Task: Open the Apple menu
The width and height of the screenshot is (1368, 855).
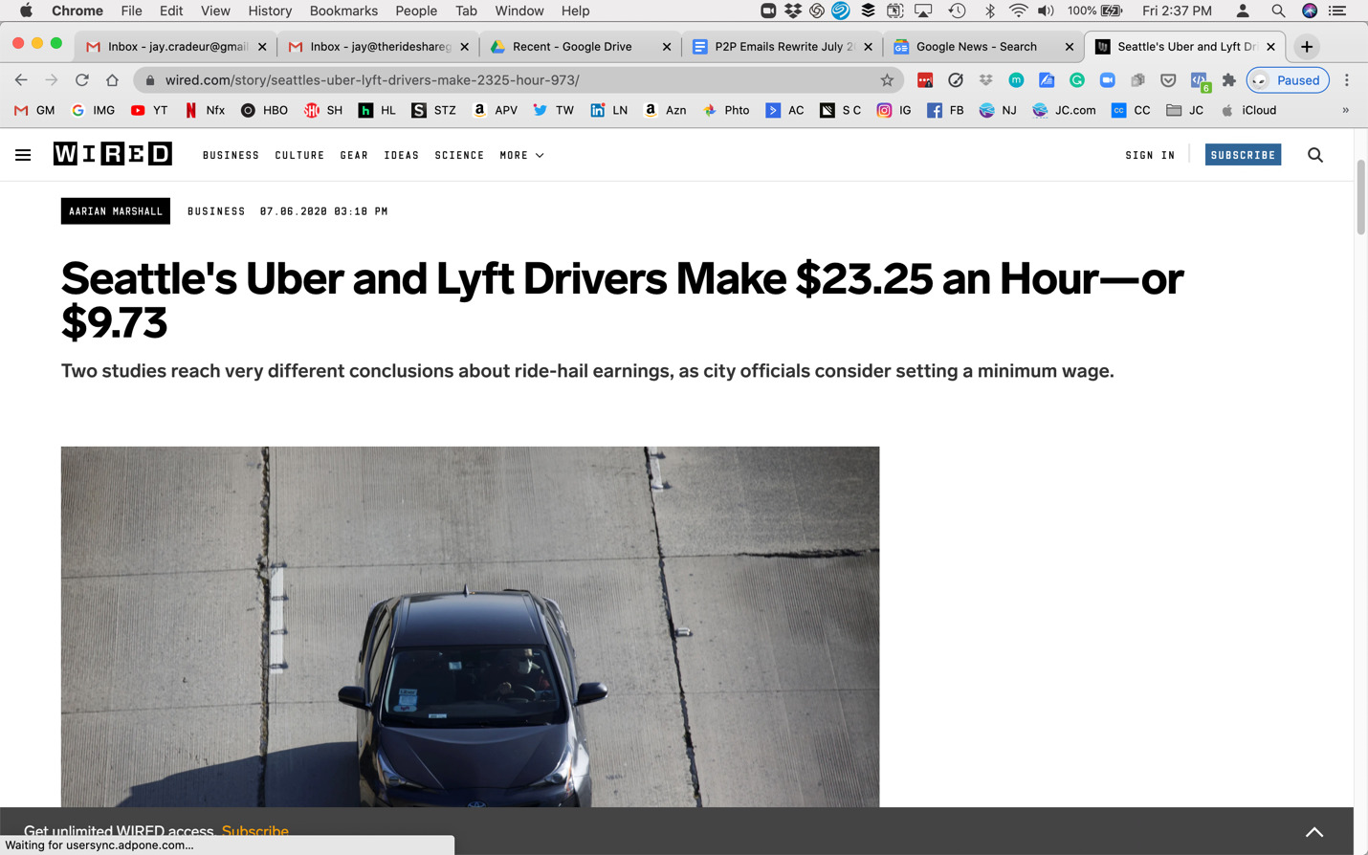Action: (x=26, y=11)
